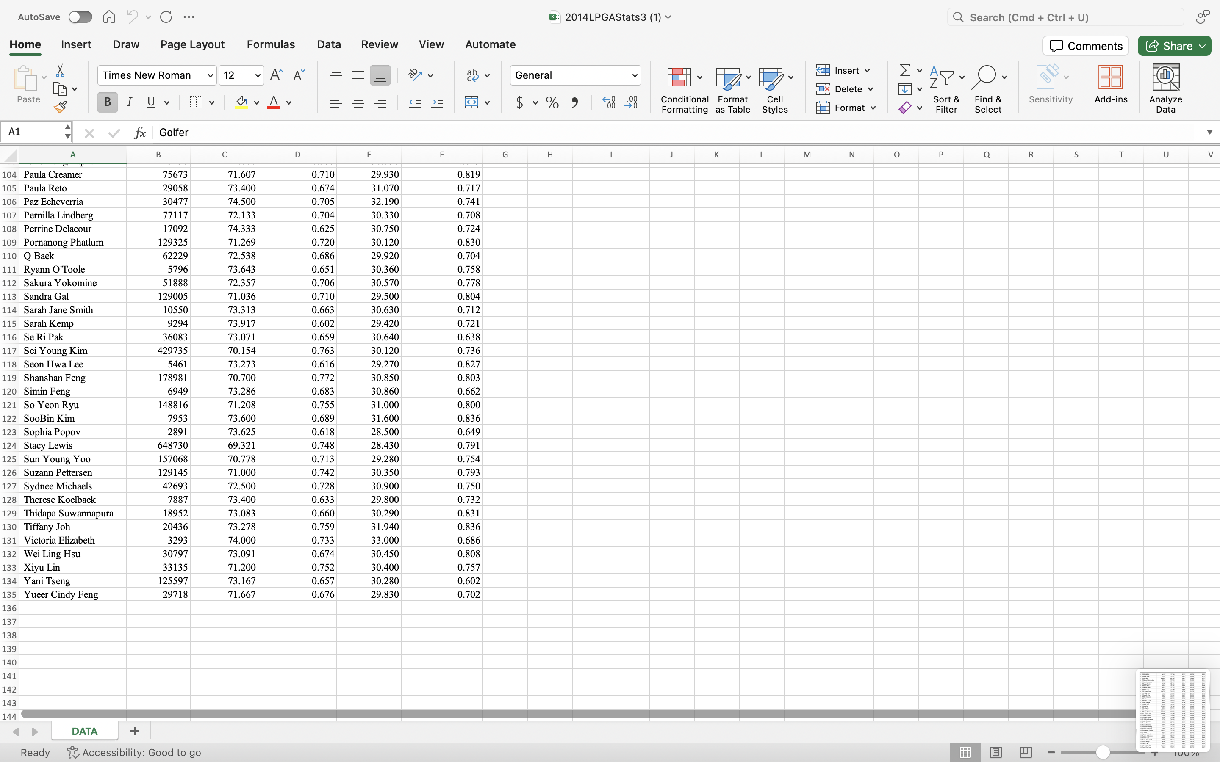This screenshot has width=1220, height=762.
Task: Click the Redo arrow icon
Action: (166, 17)
